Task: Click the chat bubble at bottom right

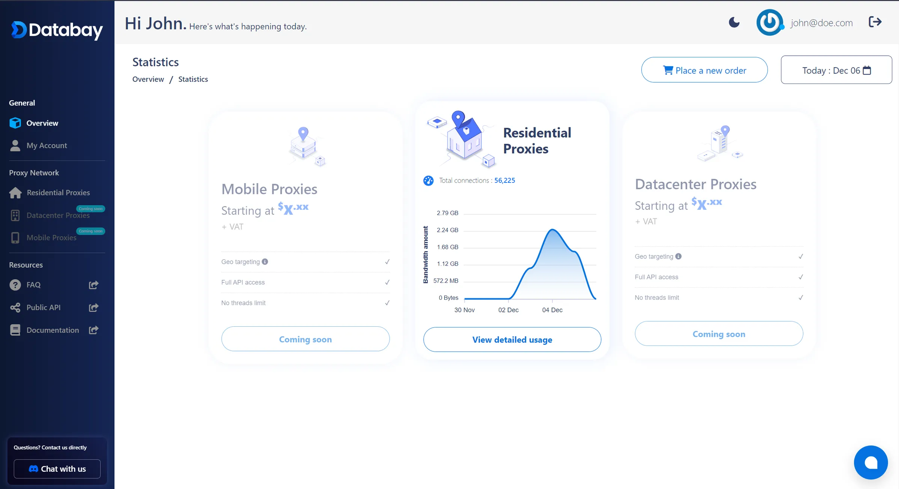Action: (x=871, y=462)
